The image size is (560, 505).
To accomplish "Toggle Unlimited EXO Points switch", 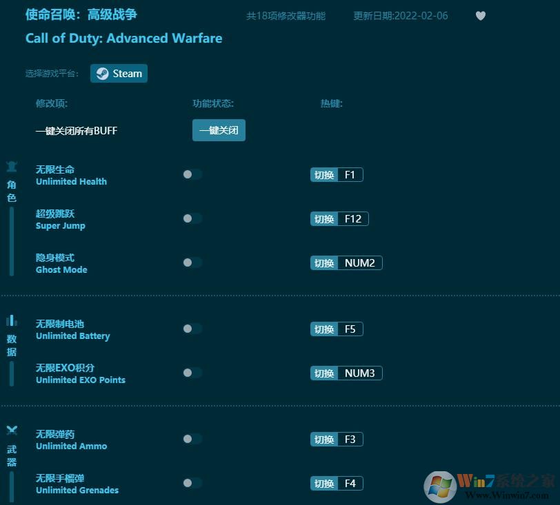I will (x=192, y=373).
